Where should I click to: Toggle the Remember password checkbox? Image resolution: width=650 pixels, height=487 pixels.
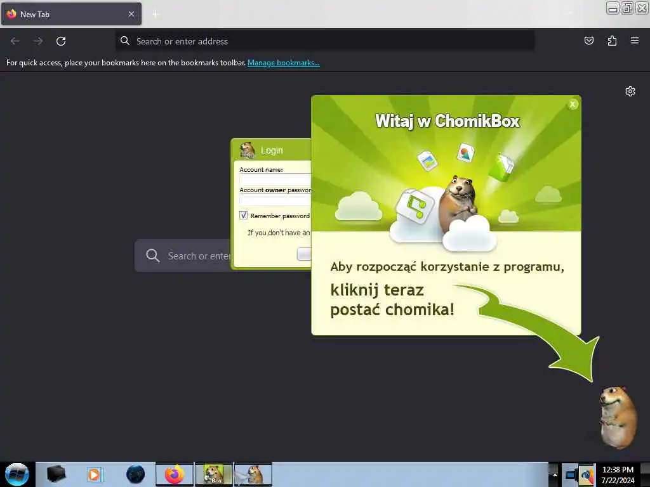[243, 216]
